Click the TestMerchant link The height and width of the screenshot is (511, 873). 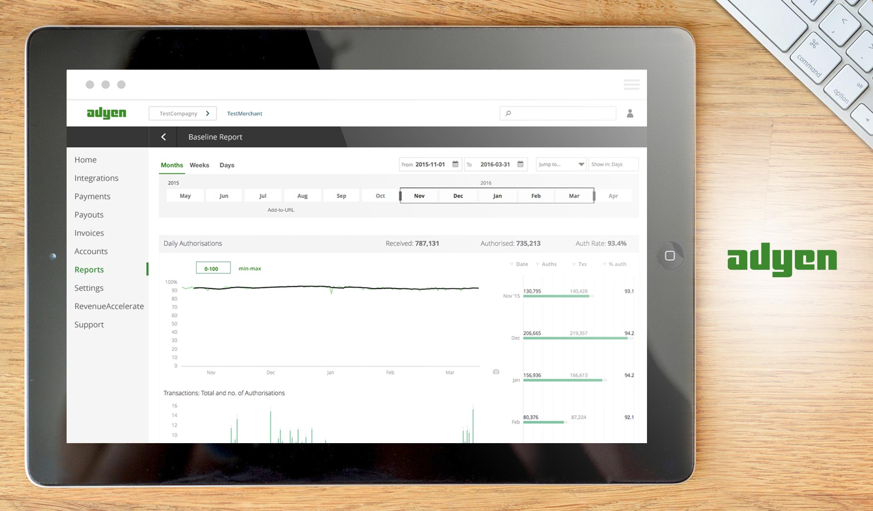[x=245, y=114]
